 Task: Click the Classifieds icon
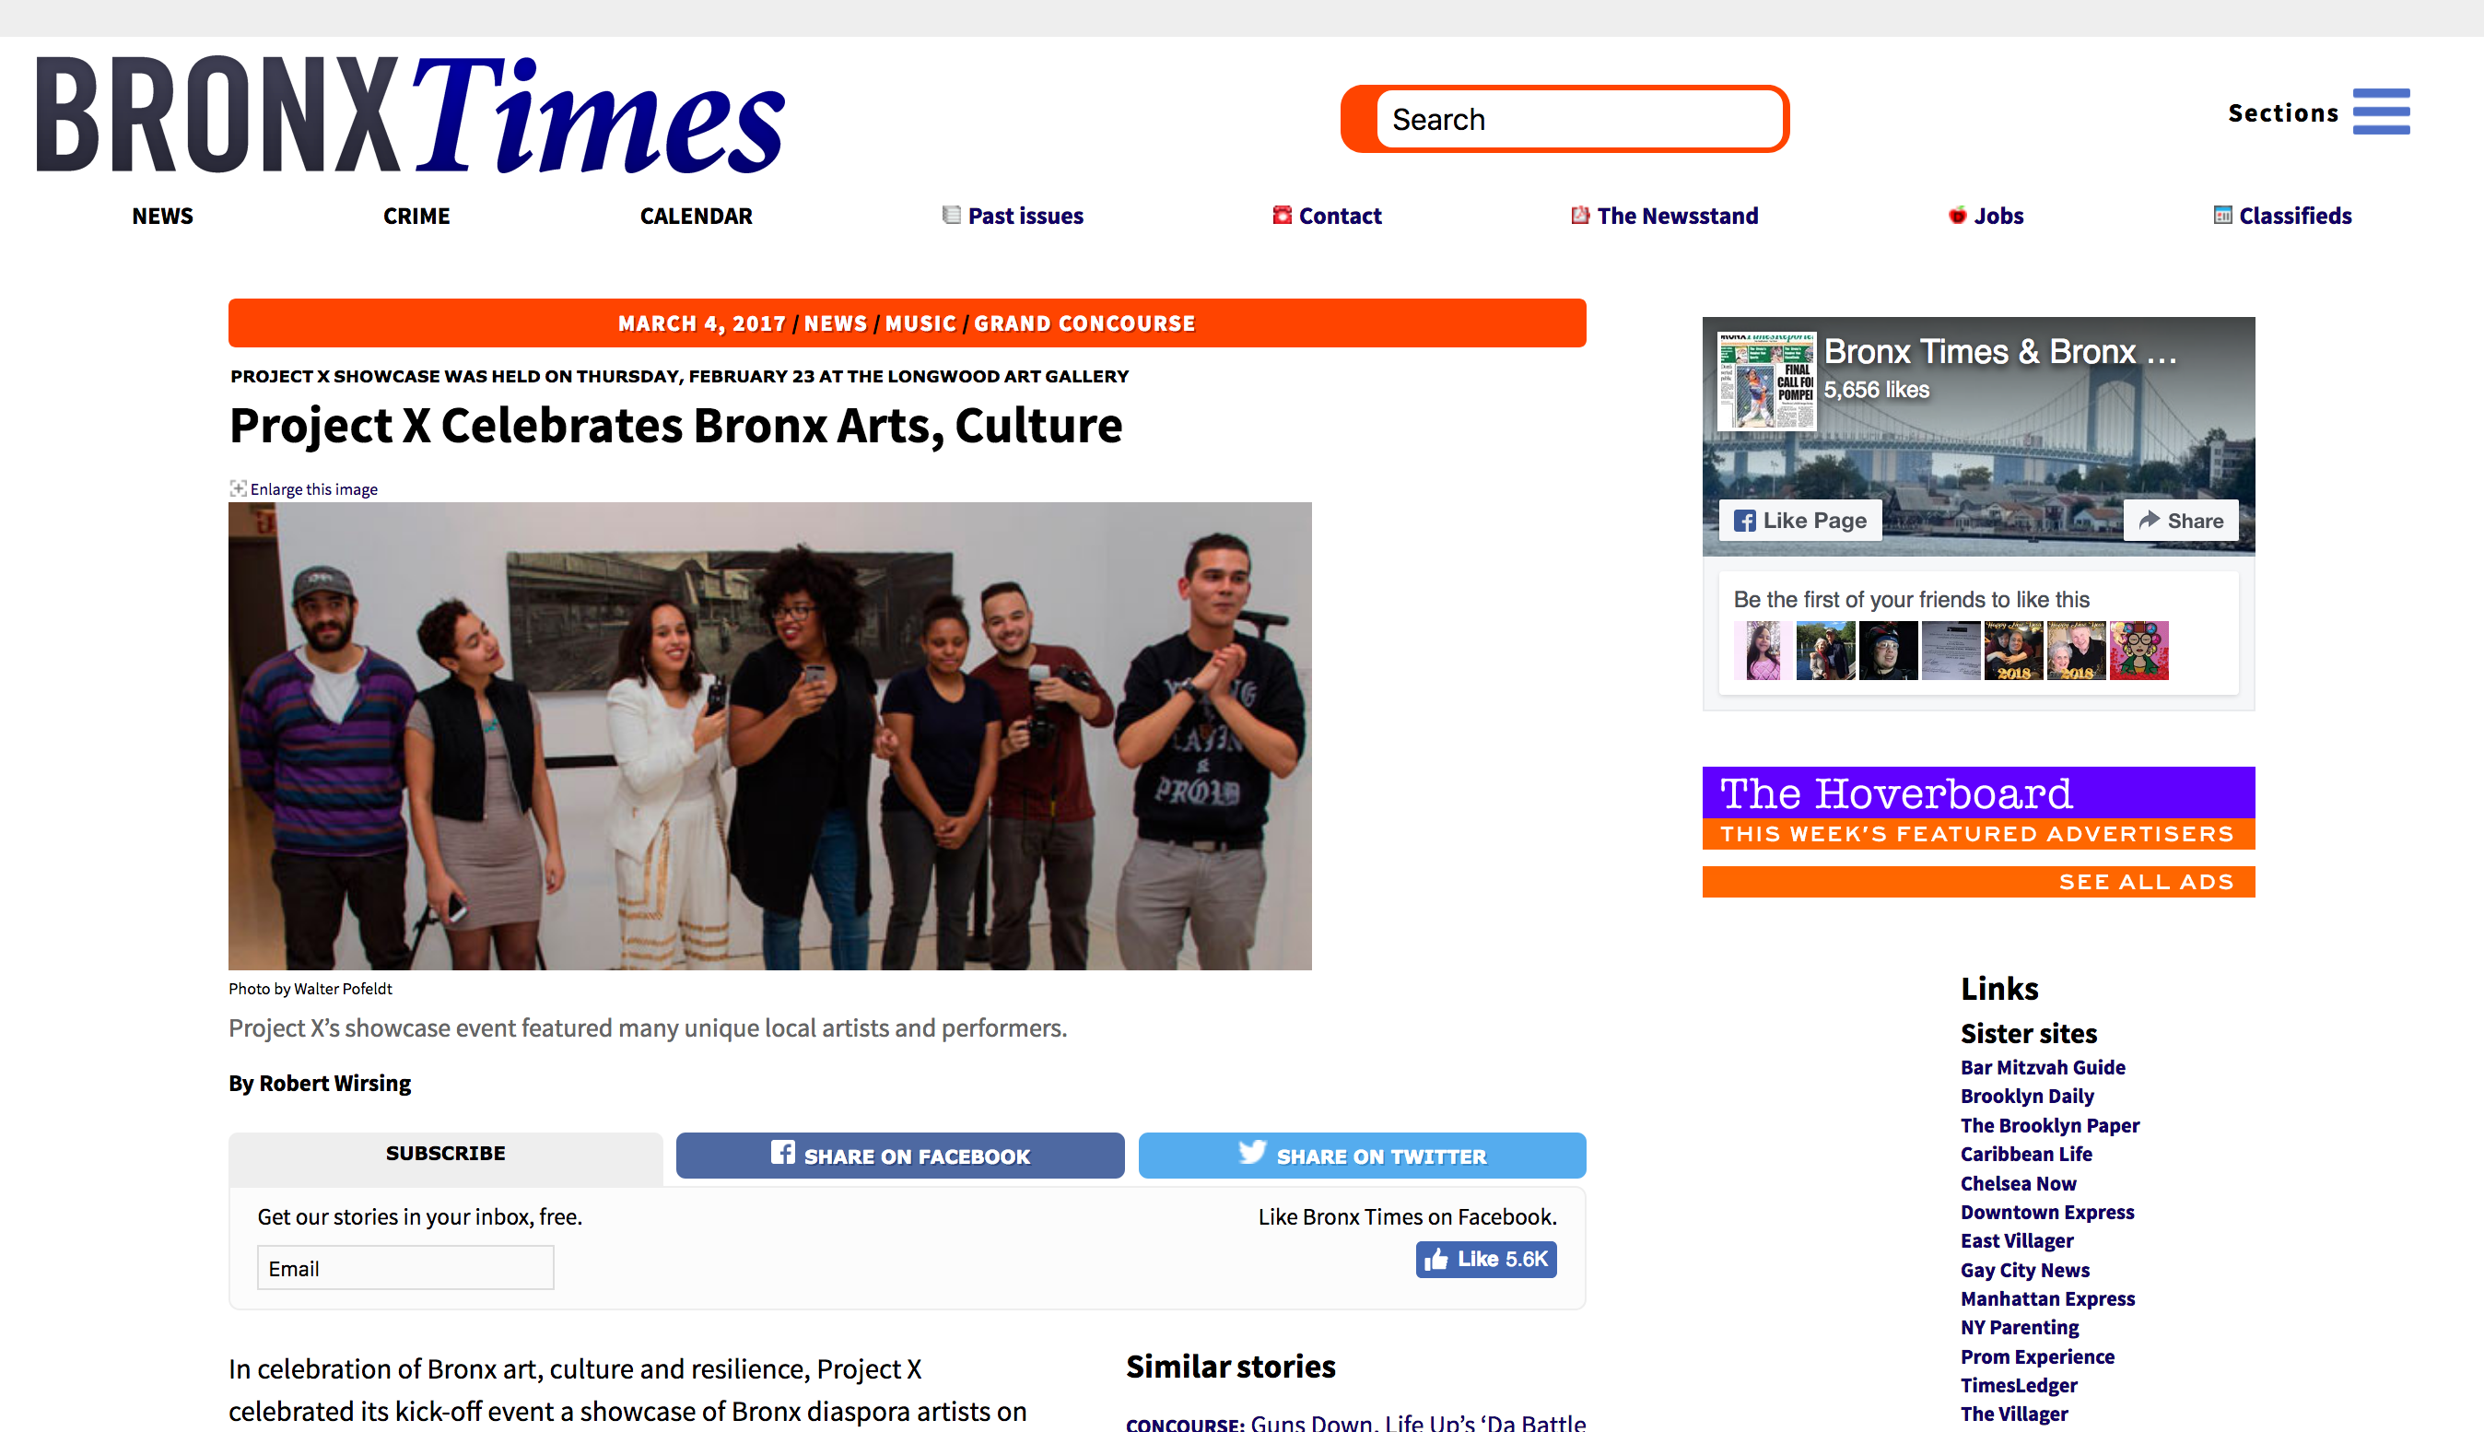(2221, 215)
